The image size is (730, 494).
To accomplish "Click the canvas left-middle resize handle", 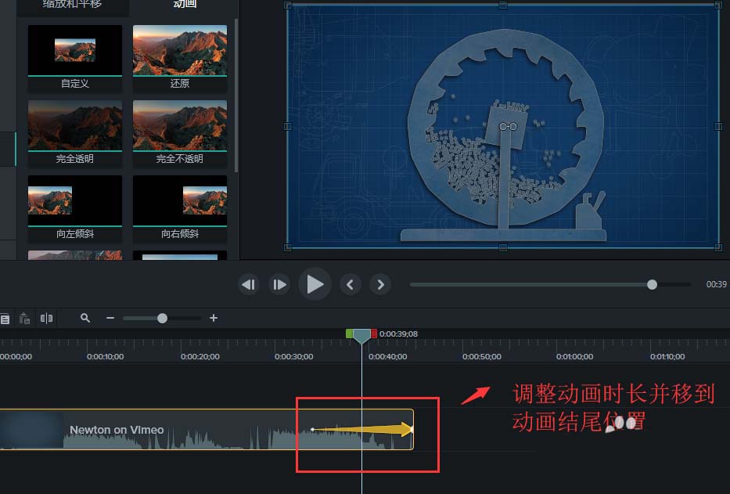I will pos(288,126).
